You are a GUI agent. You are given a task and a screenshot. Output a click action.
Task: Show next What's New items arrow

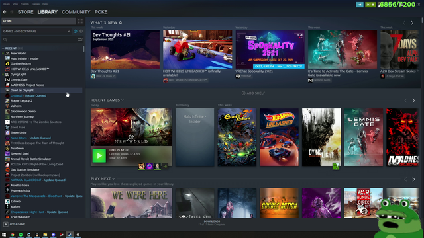click(x=412, y=23)
